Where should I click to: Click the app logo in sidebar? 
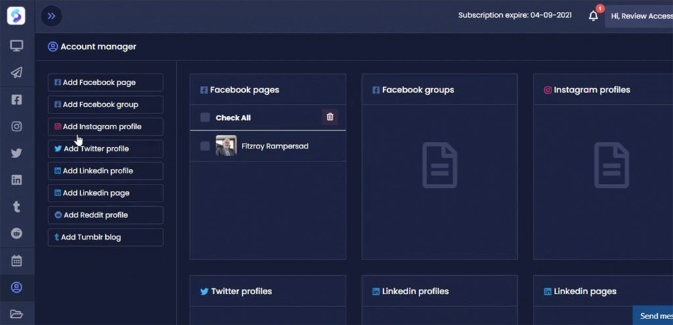(16, 16)
